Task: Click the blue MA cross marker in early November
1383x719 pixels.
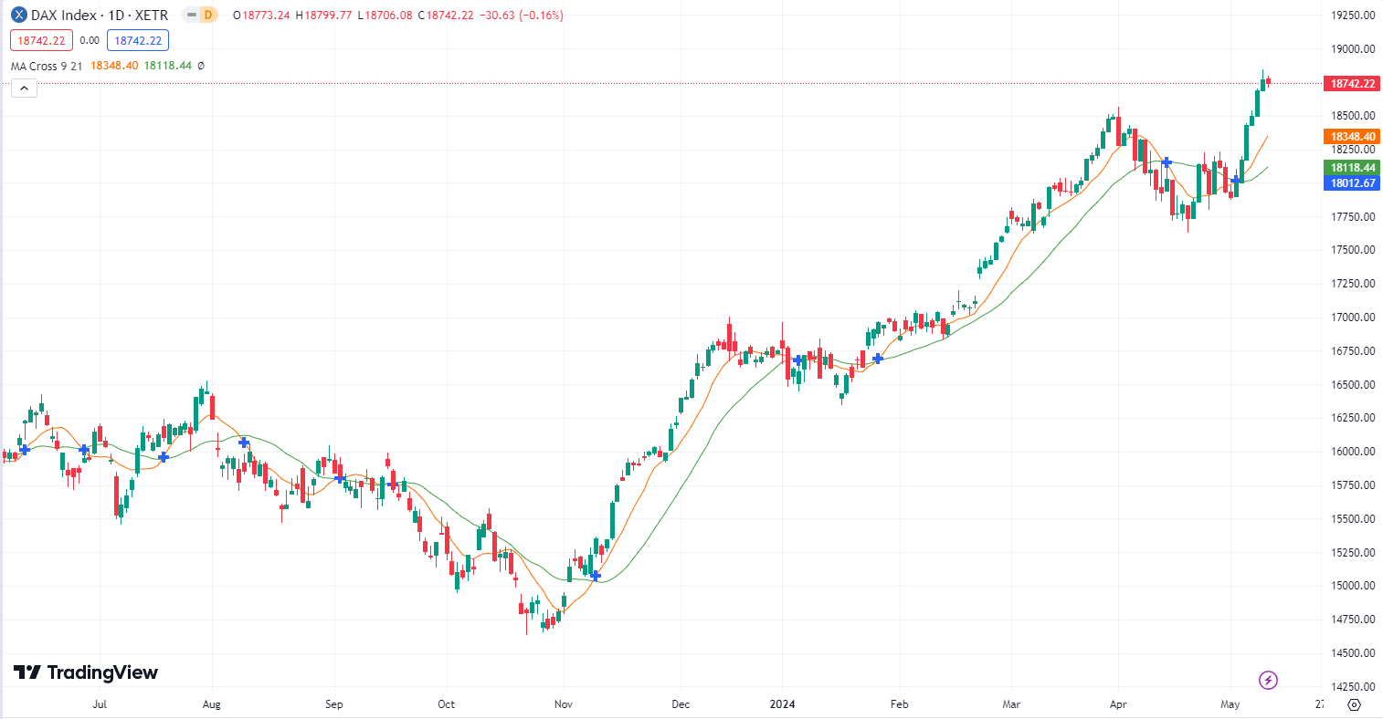Action: [596, 576]
